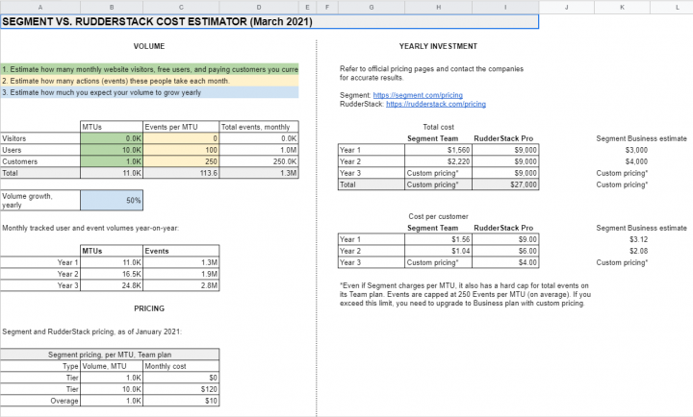Select column H header
This screenshot has height=417, width=693.
tap(439, 7)
